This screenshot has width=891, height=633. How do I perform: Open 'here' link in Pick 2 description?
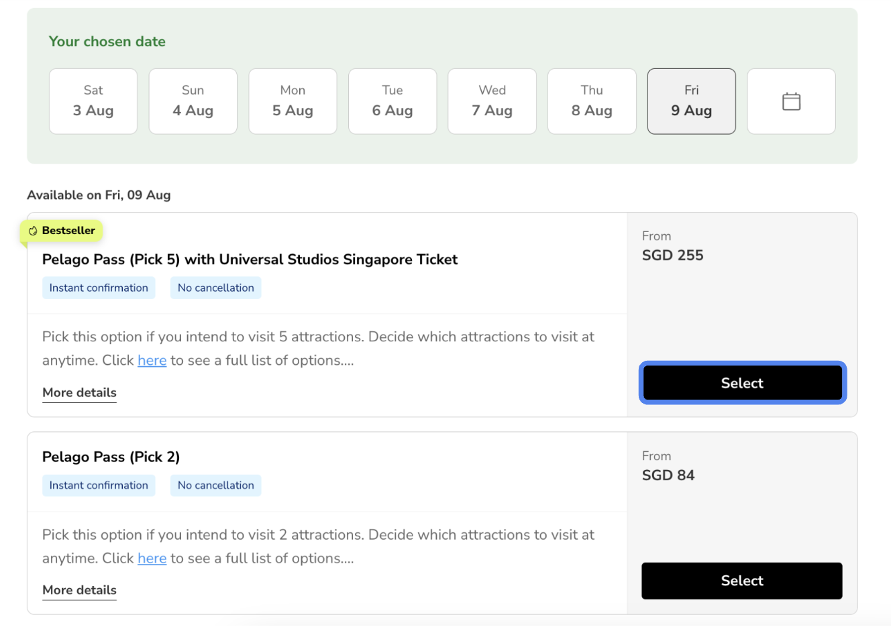coord(152,558)
